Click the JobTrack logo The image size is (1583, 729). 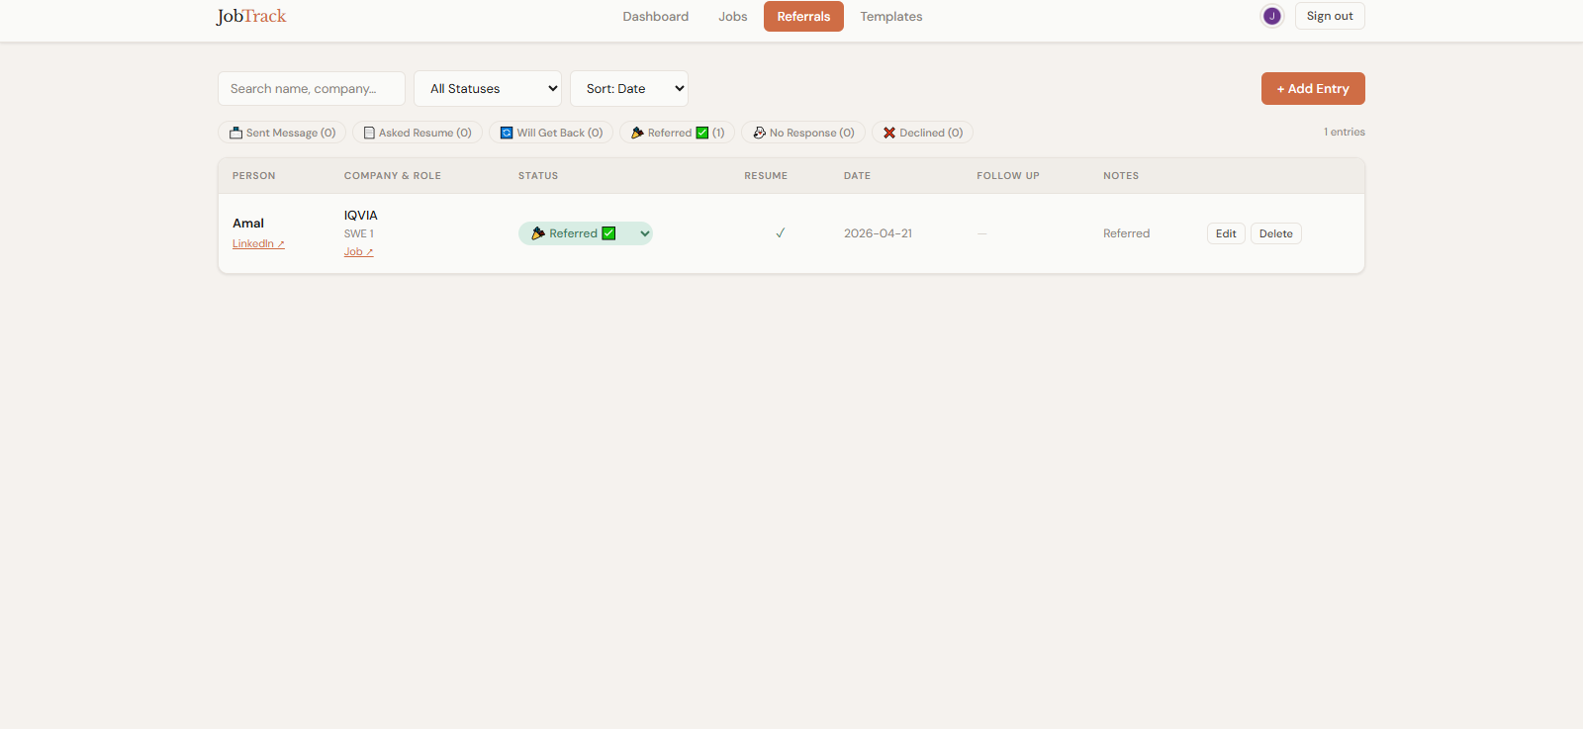click(251, 16)
